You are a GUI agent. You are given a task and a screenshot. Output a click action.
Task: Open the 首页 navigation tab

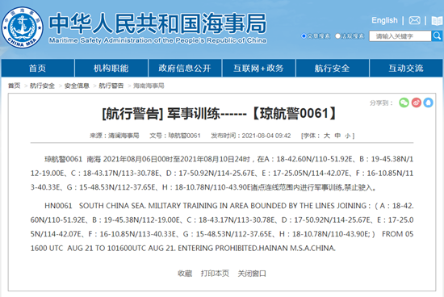coord(38,68)
